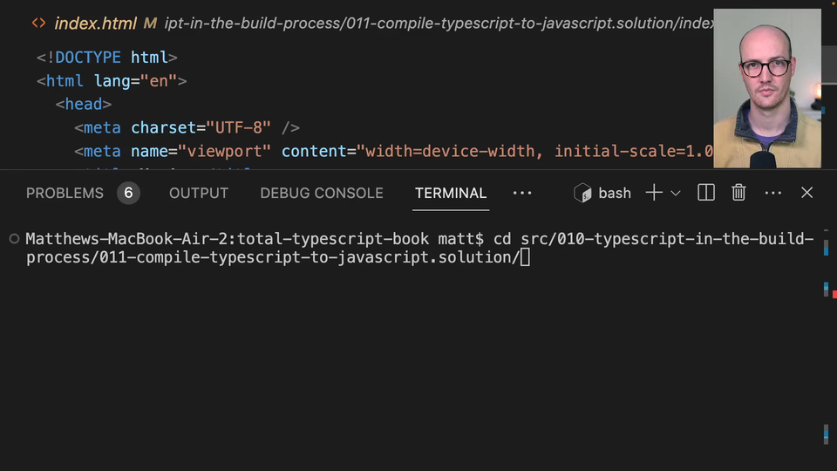Select the index.html editor tab
Screen dimensions: 837x471
(95, 24)
